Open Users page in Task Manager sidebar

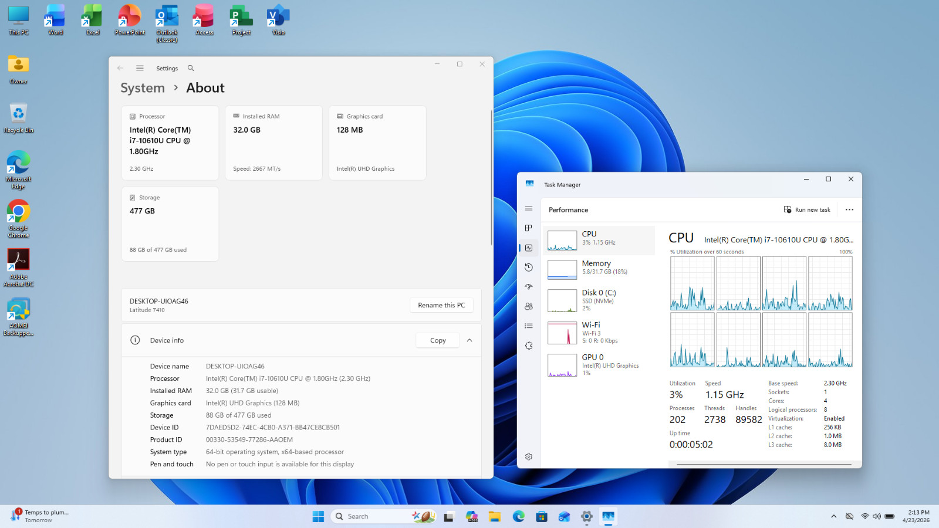coord(529,306)
